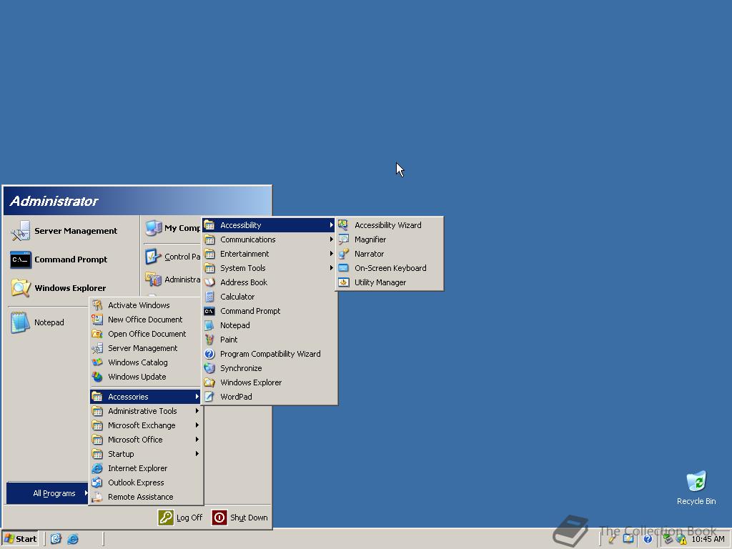
Task: Launch Paint from Accessories
Action: 269,340
